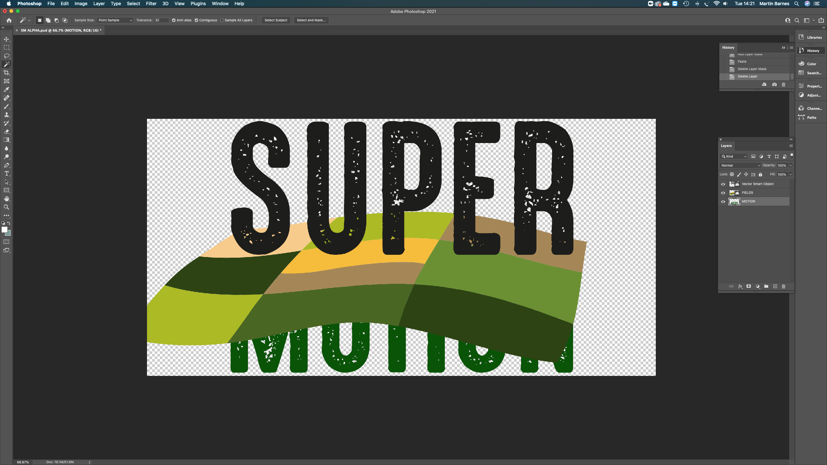Screen dimensions: 827x465
Task: Click the add layer mask icon
Action: (749, 286)
